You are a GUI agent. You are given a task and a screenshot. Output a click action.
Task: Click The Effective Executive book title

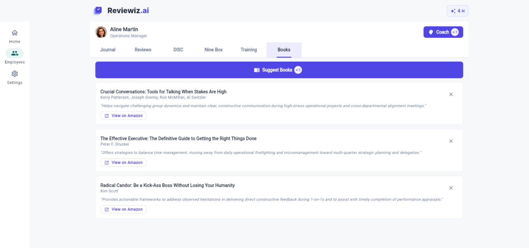179,139
